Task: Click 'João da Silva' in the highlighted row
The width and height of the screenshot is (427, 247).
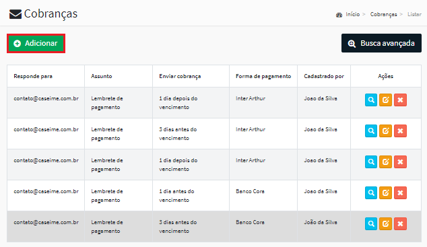Action: pyautogui.click(x=321, y=222)
